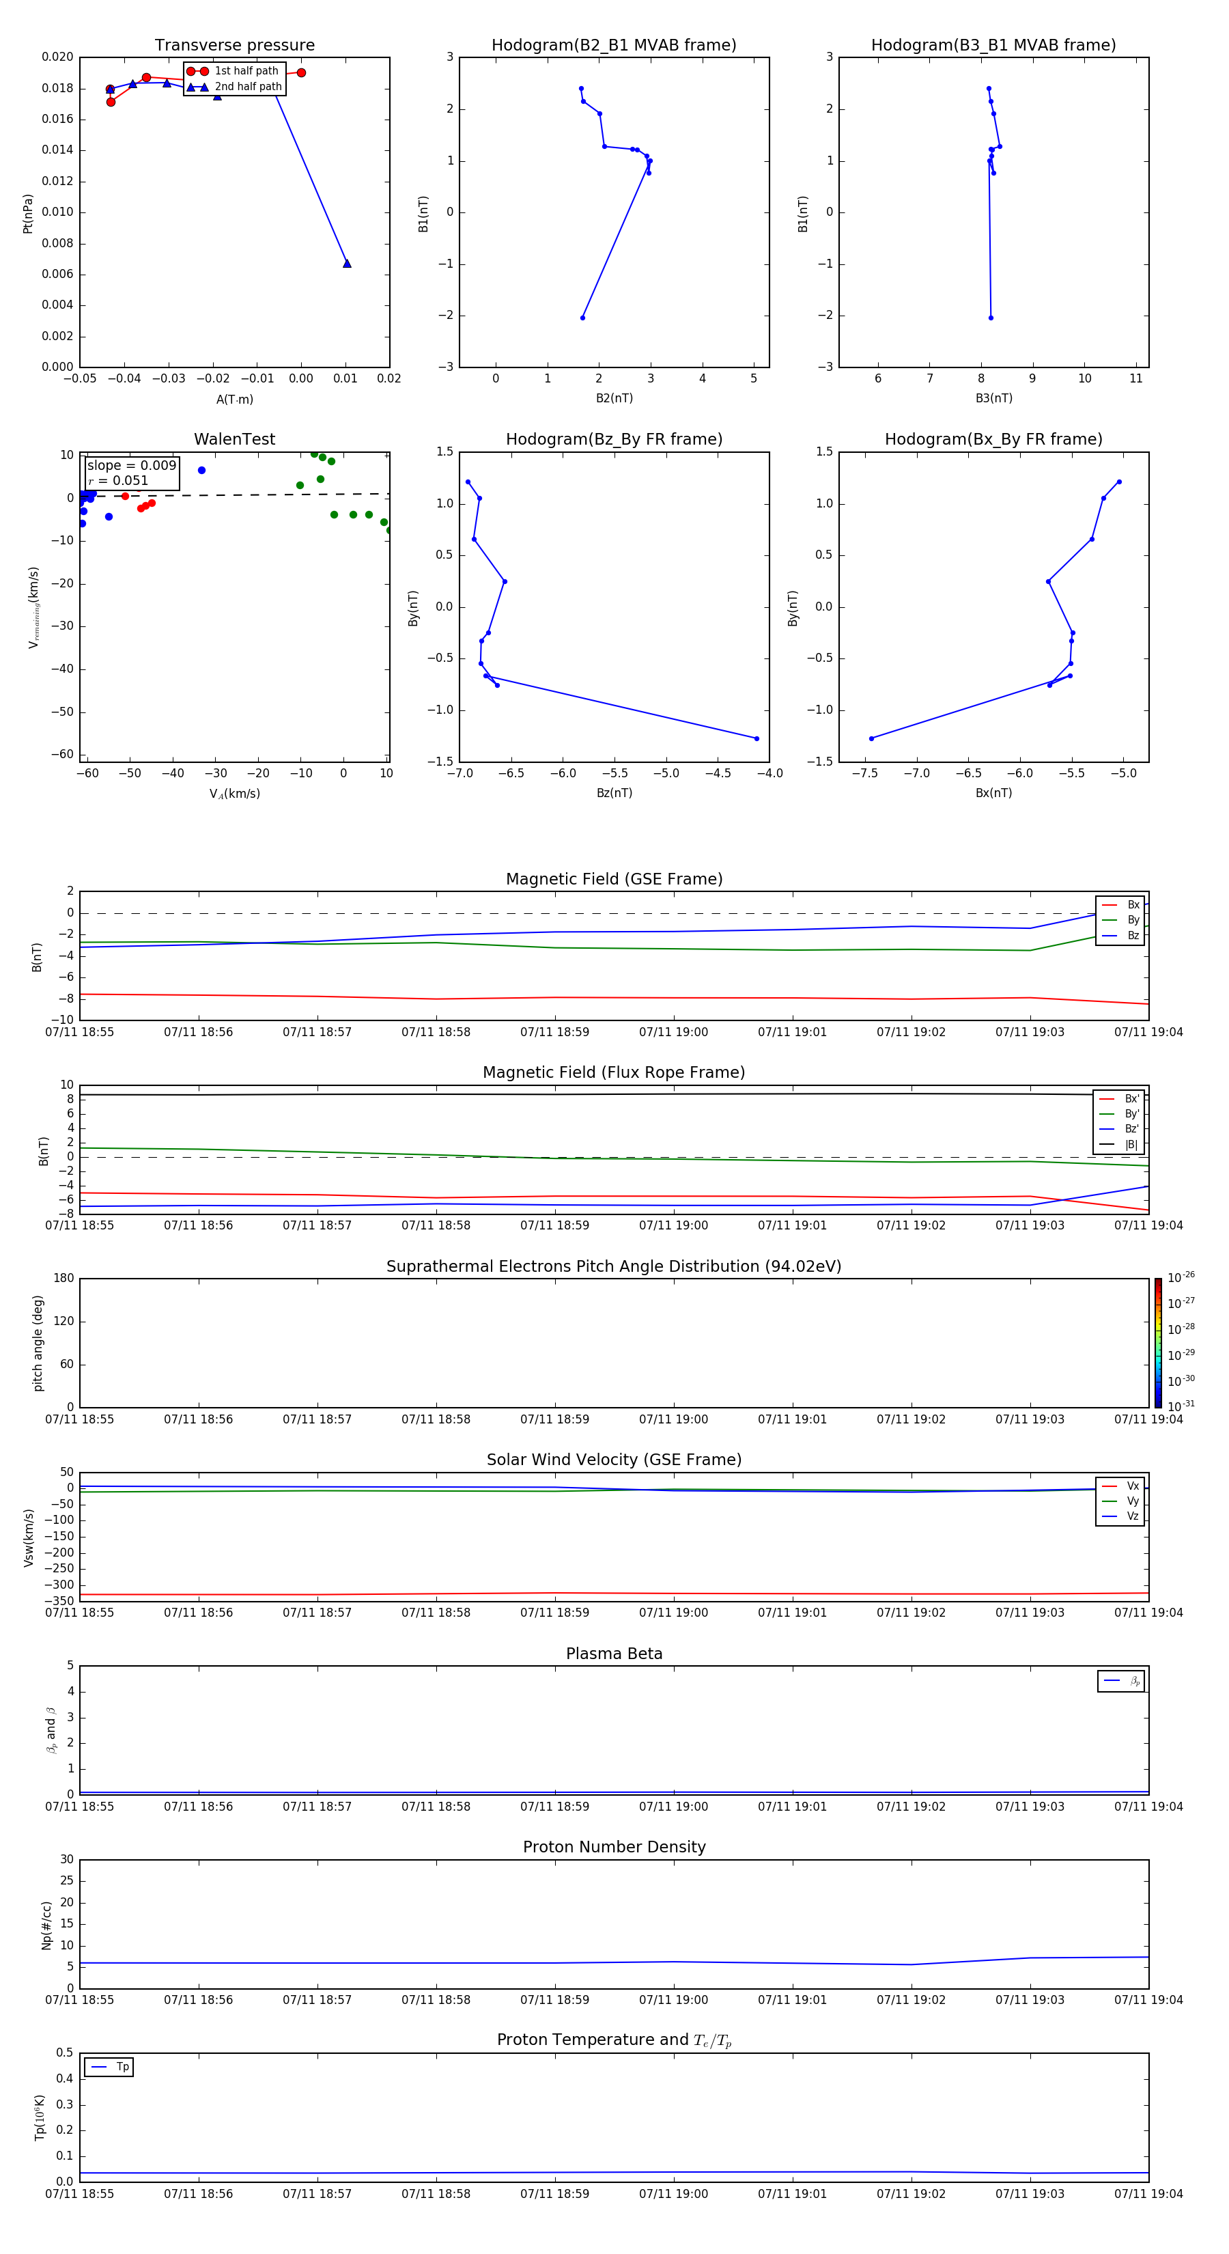Viewport: 1229px width, 2254px height.
Task: Click the 'Pt(nPa)' y-axis label
Action: (28, 214)
